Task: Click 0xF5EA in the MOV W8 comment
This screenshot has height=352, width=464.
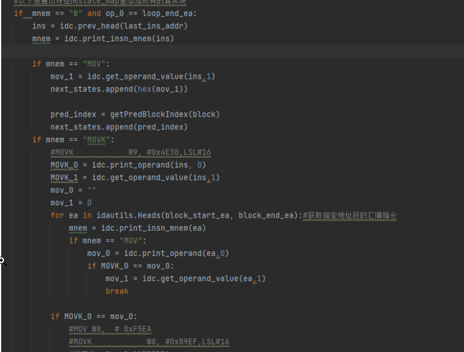Action: 137,329
